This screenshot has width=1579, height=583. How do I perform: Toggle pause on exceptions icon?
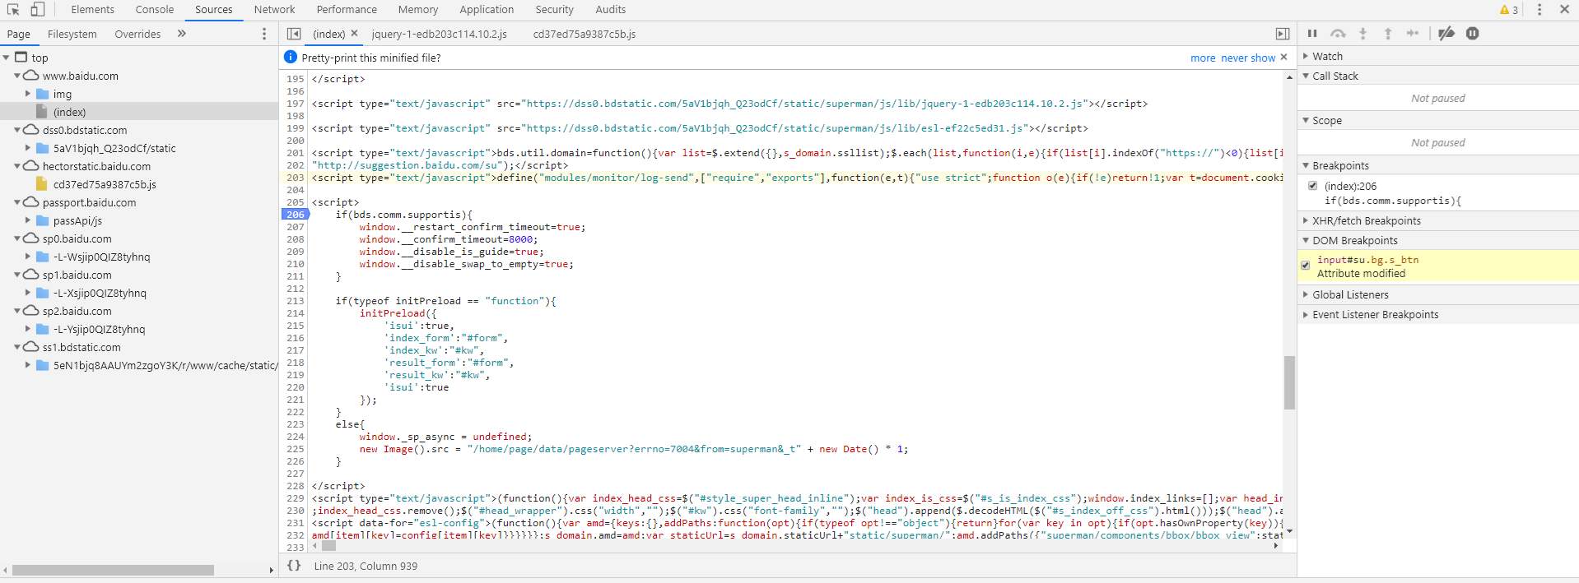click(x=1473, y=34)
